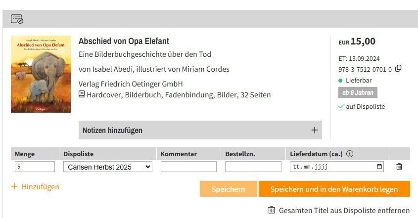Click into the Bestellzn. input field
This screenshot has width=418, height=218.
pos(253,167)
